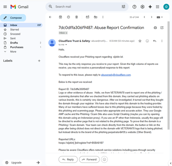This screenshot has height=166, width=172.
Task: Mark email as unread
Action: 87,17
